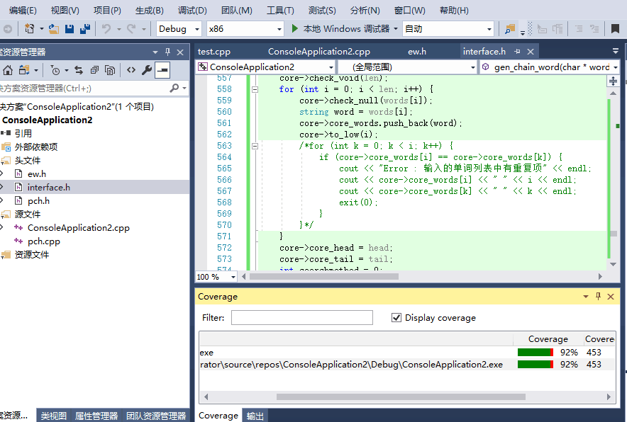627x422 pixels.
Task: Collapse the for loop at line 558
Action: pos(255,89)
